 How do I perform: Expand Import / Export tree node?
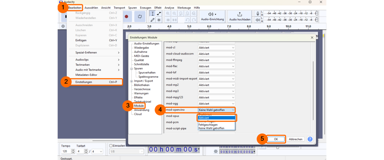132,81
